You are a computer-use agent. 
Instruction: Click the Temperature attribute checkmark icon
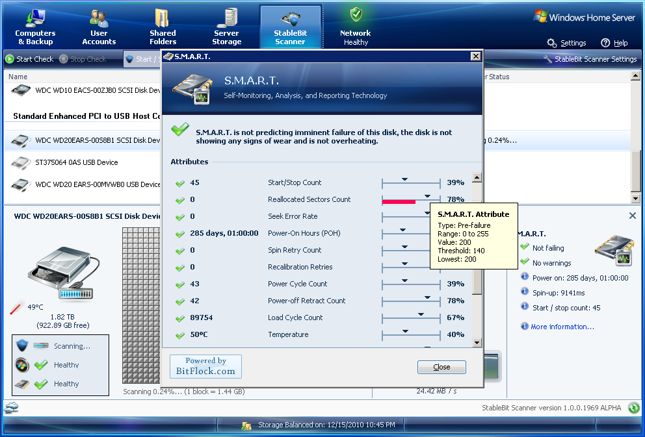click(179, 335)
